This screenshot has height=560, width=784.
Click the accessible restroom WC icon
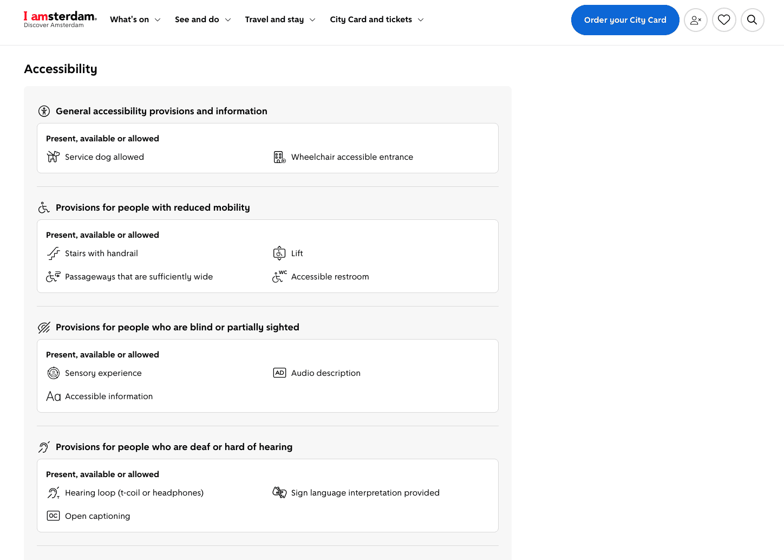[x=279, y=277]
